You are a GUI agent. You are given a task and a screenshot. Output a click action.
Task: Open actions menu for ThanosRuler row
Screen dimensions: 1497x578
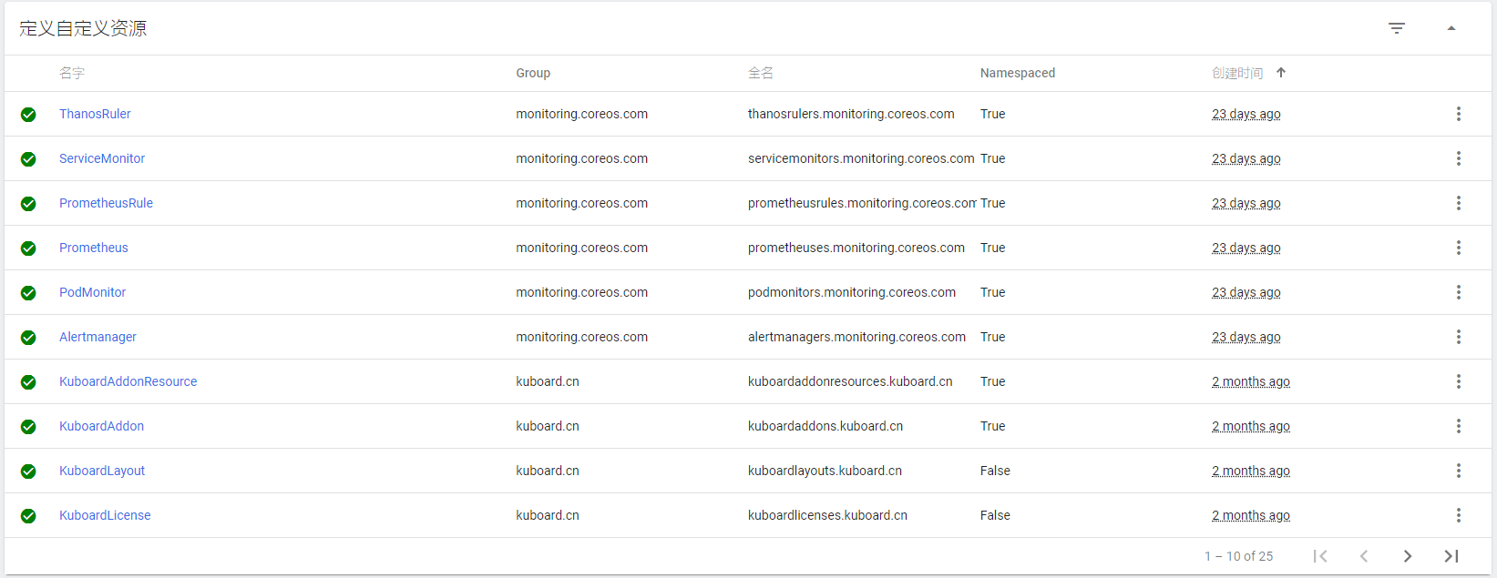coord(1459,114)
